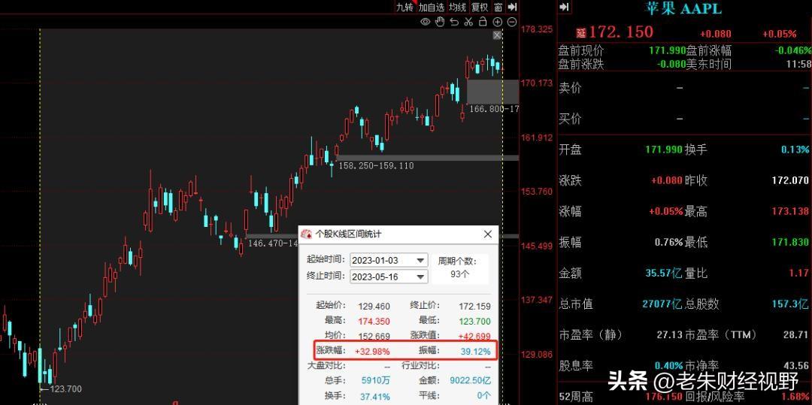Click the arrow-to-bar icon left of 苹果 AAPL
The image size is (812, 405).
(564, 8)
